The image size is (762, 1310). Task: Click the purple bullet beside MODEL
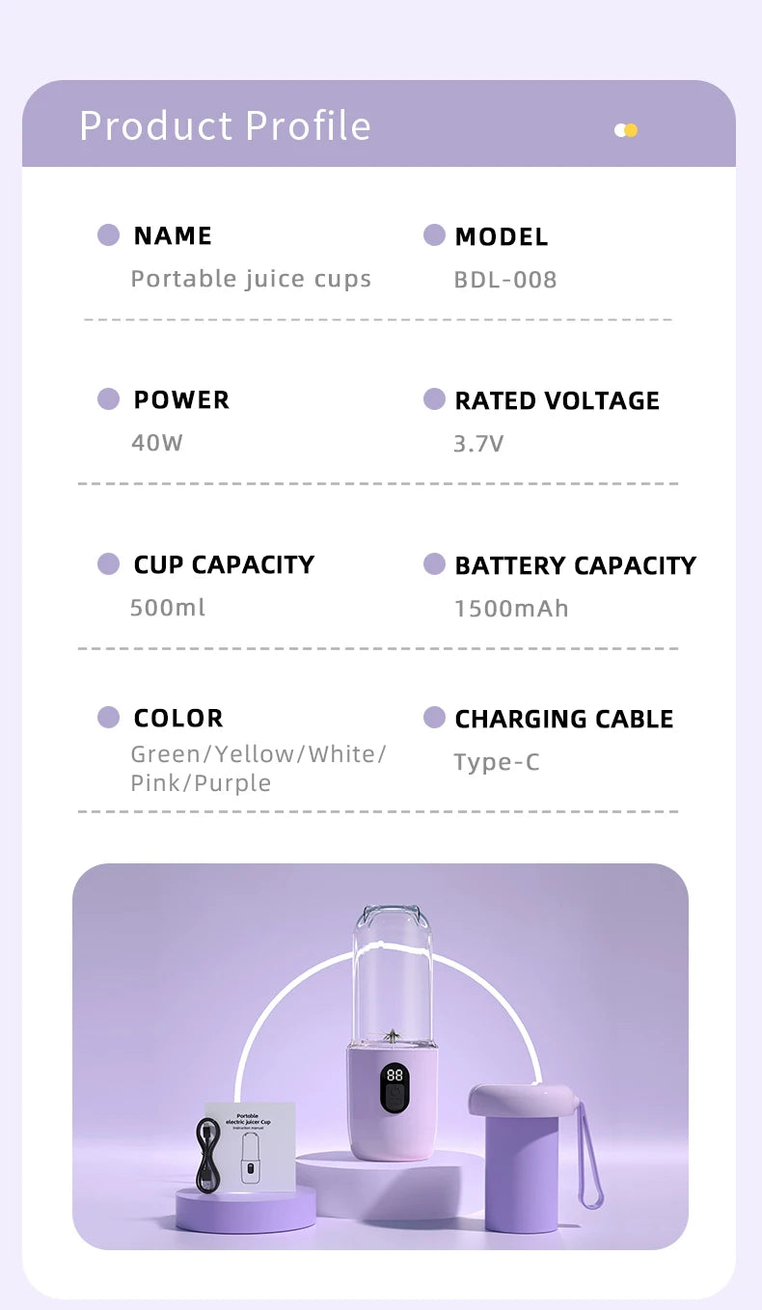(x=434, y=235)
